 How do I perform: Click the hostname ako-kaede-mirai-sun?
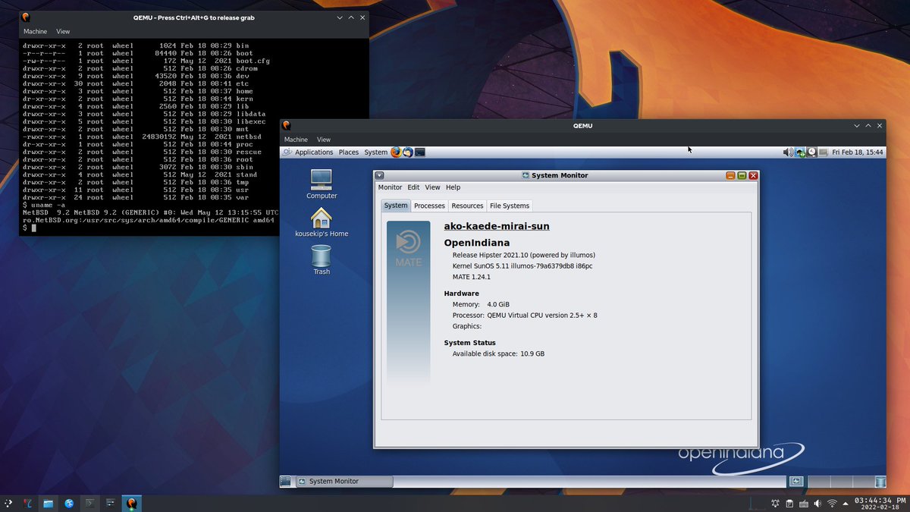point(497,226)
